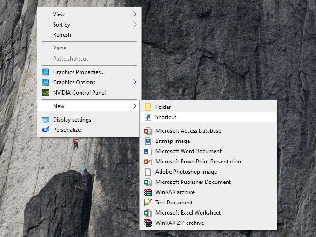Image resolution: width=316 pixels, height=237 pixels.
Task: Click the Folder icon in New submenu
Action: tap(148, 107)
